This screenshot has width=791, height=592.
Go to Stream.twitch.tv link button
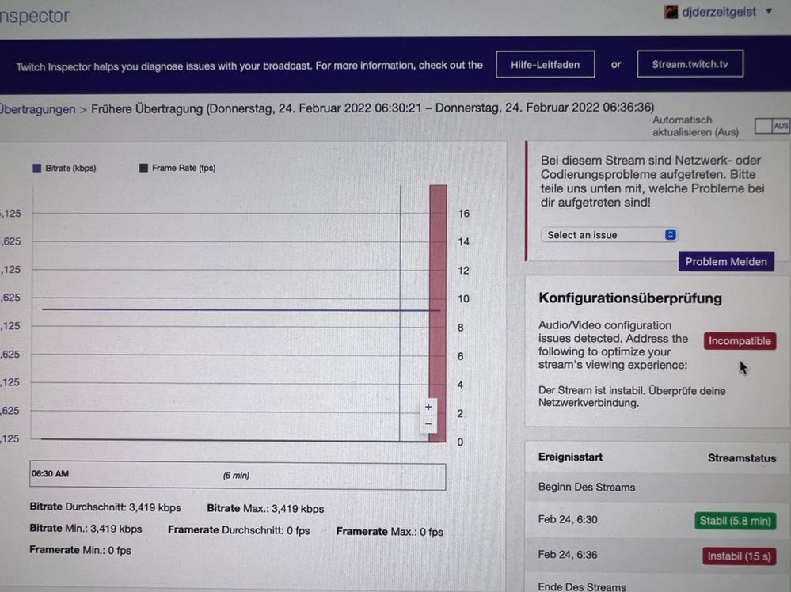pyautogui.click(x=690, y=64)
